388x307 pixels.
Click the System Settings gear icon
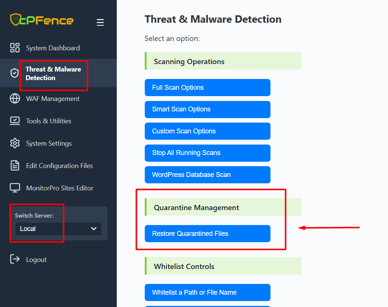point(15,143)
